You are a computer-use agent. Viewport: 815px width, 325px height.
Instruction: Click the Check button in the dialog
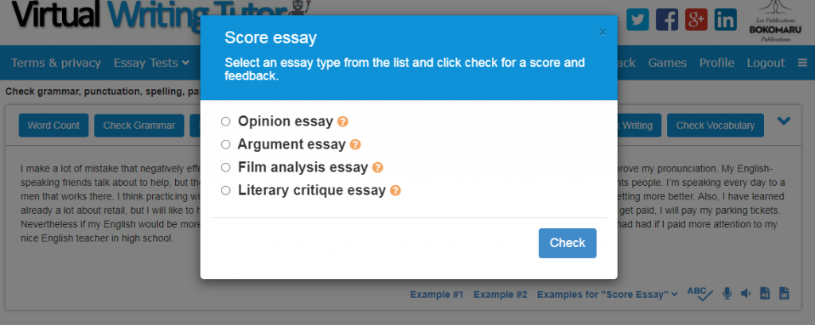(567, 243)
